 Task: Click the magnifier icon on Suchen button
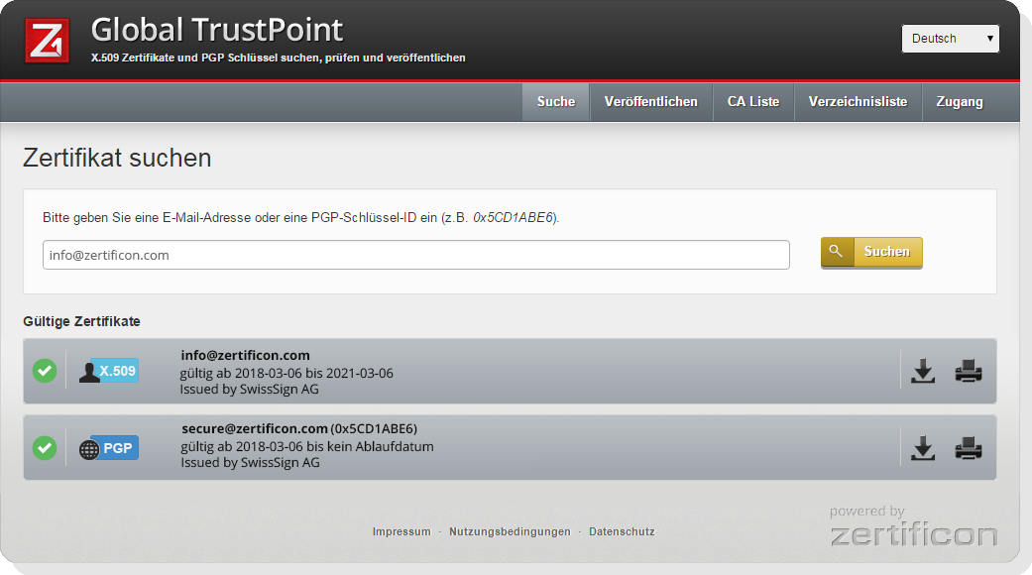pos(836,252)
